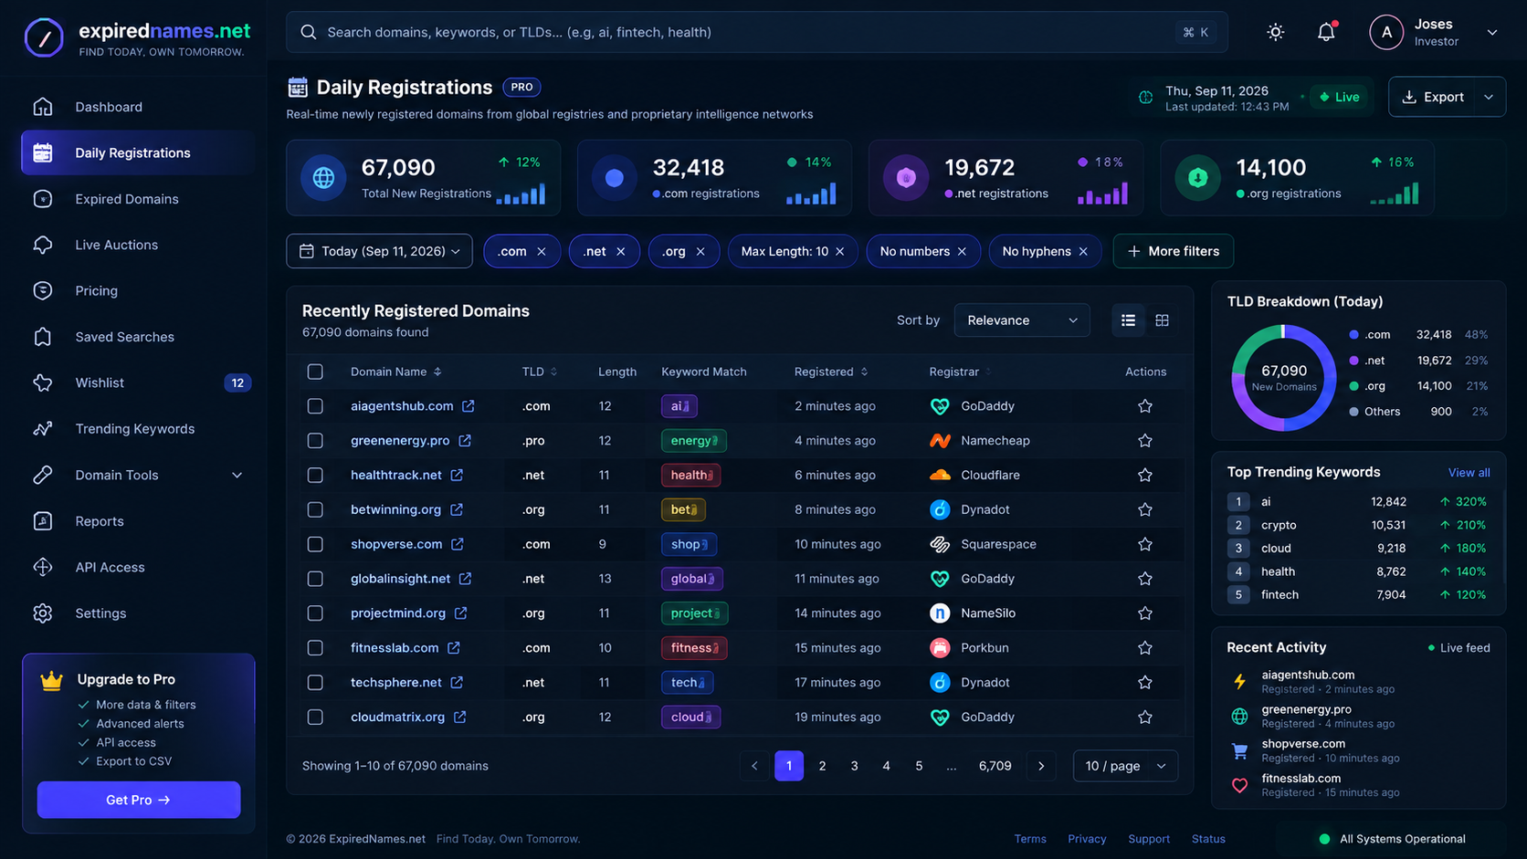Remove the .net filter chip
The height and width of the screenshot is (859, 1527).
[x=620, y=251]
